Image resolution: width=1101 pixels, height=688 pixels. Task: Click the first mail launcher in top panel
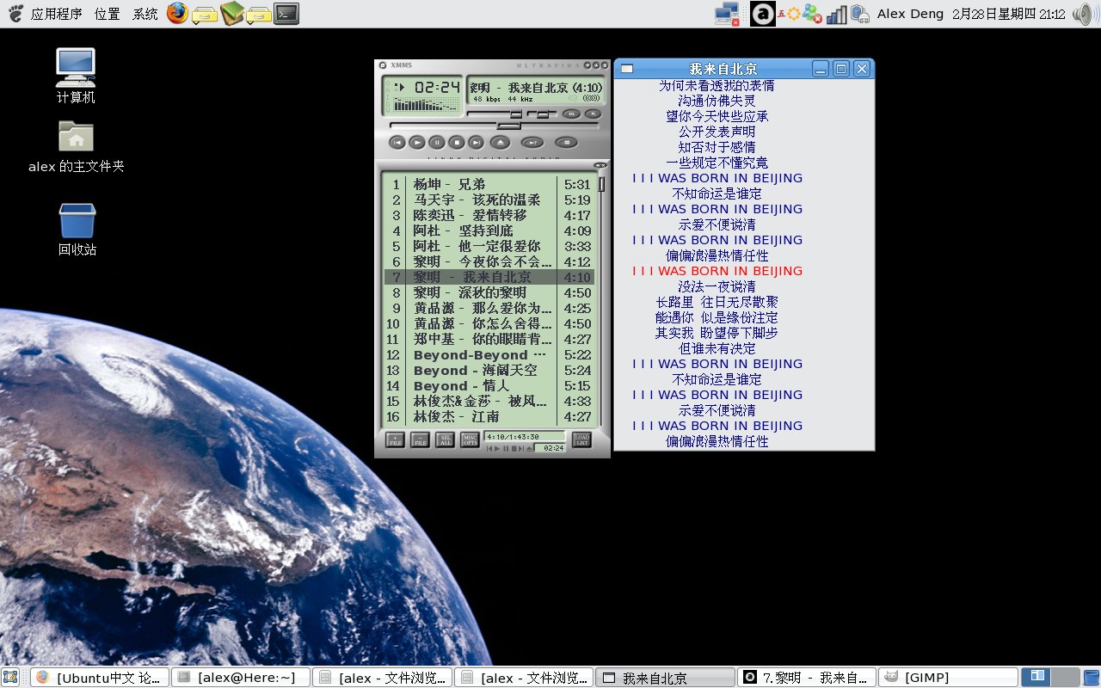click(205, 15)
